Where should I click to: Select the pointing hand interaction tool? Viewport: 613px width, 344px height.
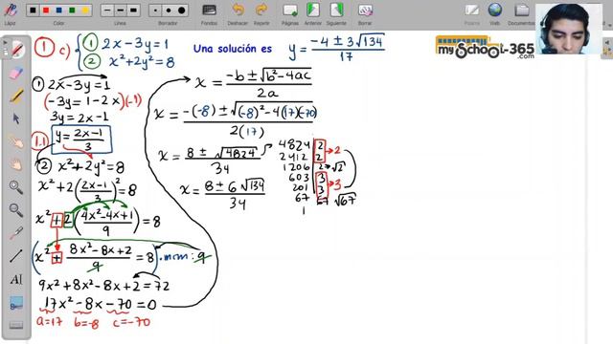(16, 141)
